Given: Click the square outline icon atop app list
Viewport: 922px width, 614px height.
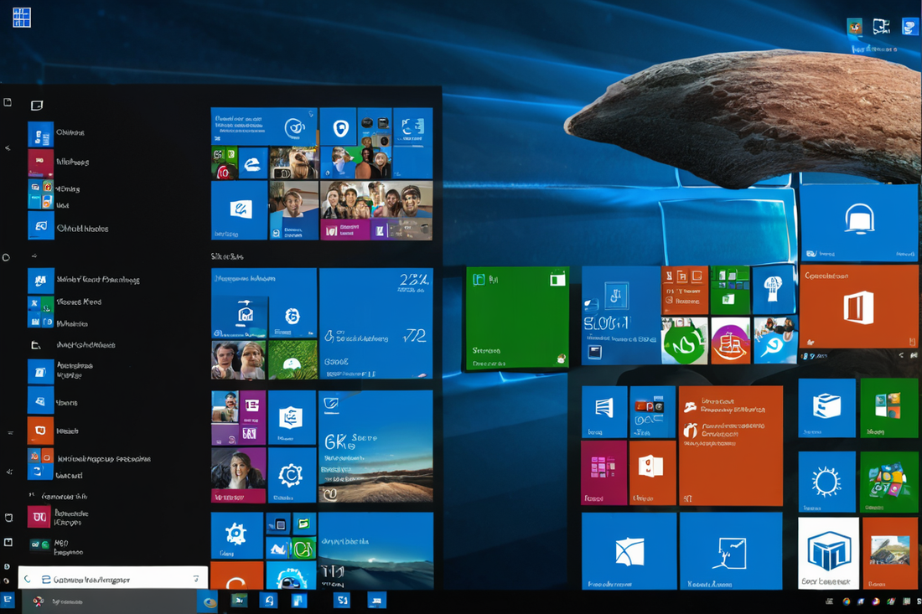Looking at the screenshot, I should [37, 106].
